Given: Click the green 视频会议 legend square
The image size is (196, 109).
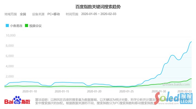Looking at the screenshot, I should (x=26, y=26).
